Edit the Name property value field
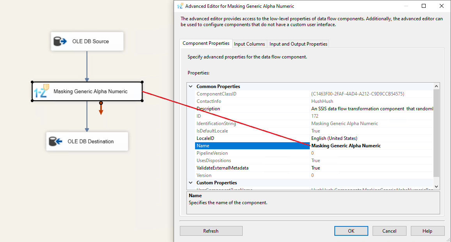This screenshot has width=451, height=242. point(371,146)
